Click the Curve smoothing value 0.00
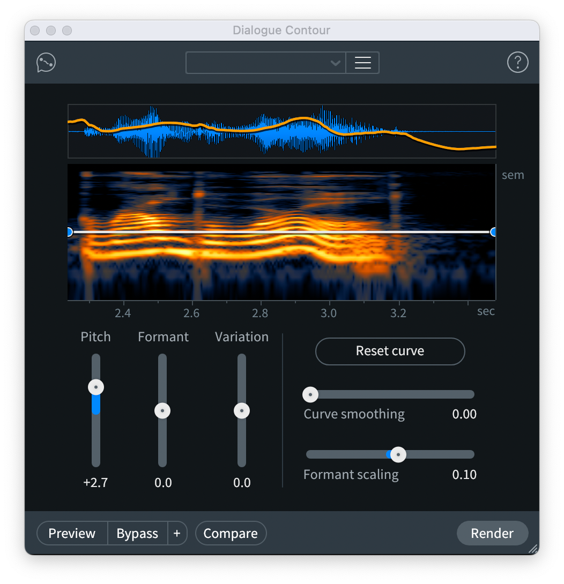Image resolution: width=564 pixels, height=584 pixels. [464, 414]
